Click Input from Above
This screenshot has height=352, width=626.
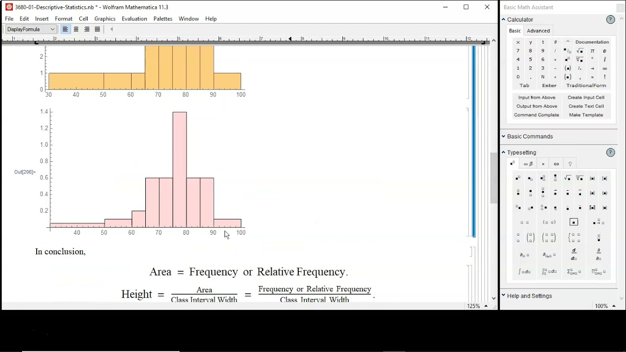[x=537, y=98]
